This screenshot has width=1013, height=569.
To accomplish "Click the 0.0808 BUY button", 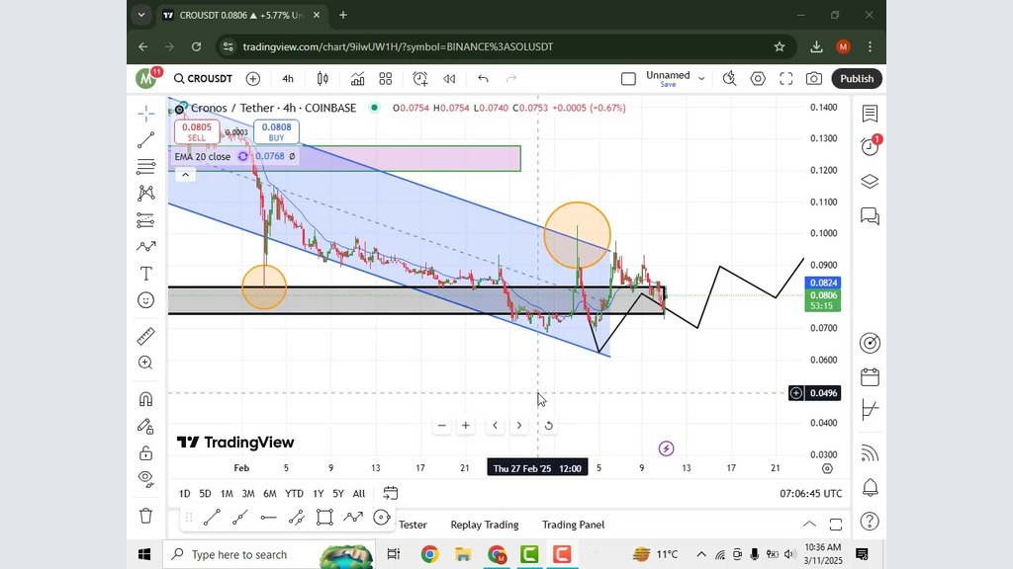I will click(x=277, y=131).
